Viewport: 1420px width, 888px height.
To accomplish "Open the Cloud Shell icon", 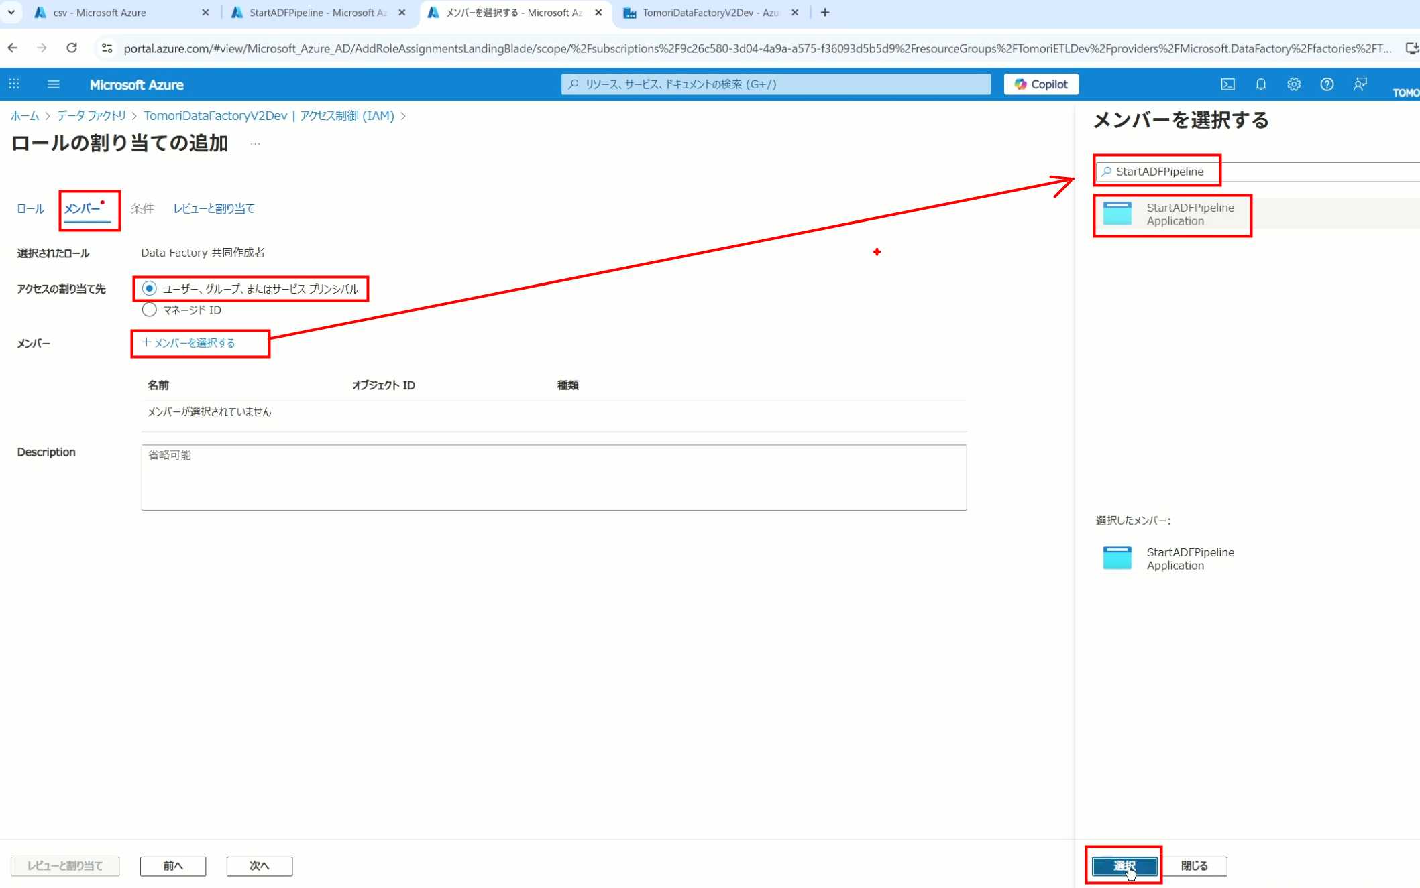I will tap(1227, 84).
